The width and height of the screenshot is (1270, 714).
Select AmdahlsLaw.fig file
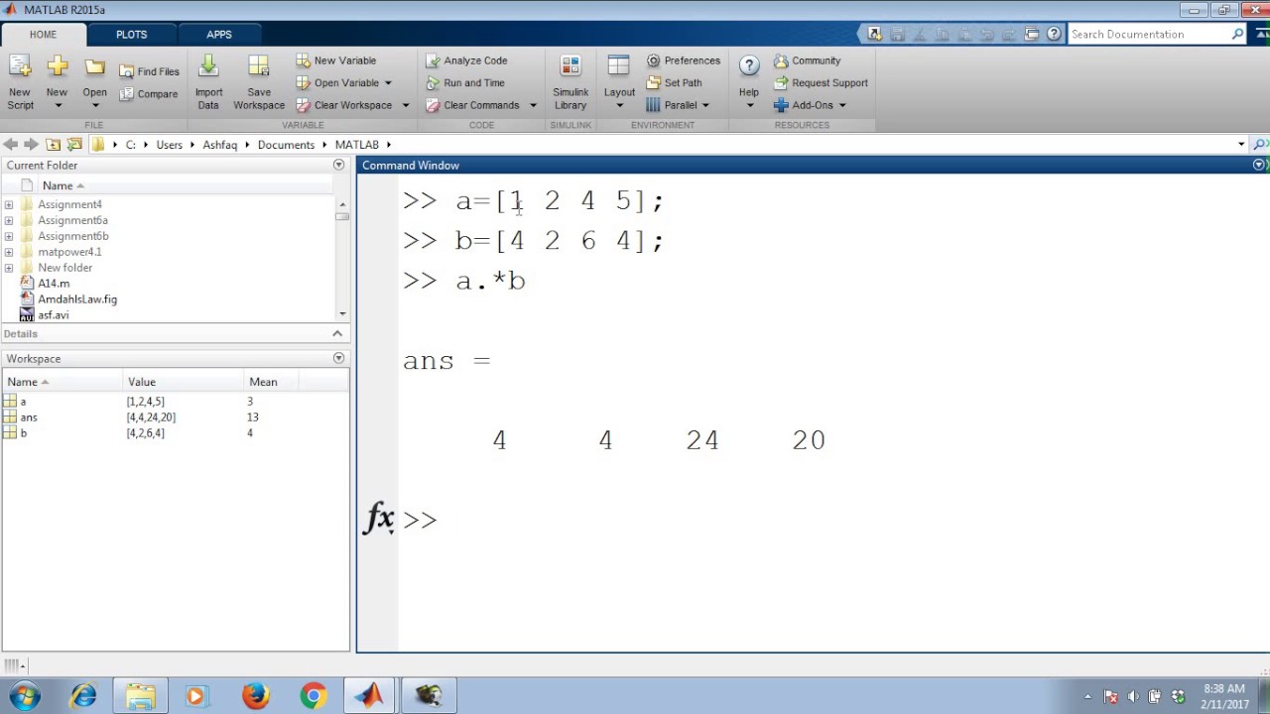tap(77, 299)
